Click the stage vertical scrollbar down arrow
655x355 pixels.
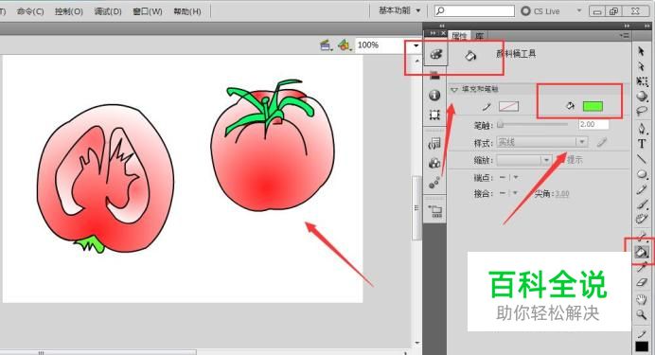(x=416, y=344)
